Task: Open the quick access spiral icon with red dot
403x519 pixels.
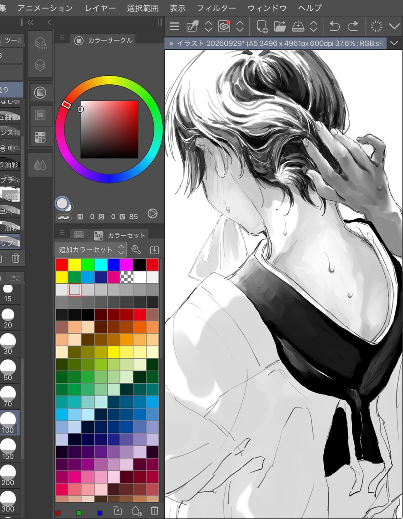Action: (224, 26)
